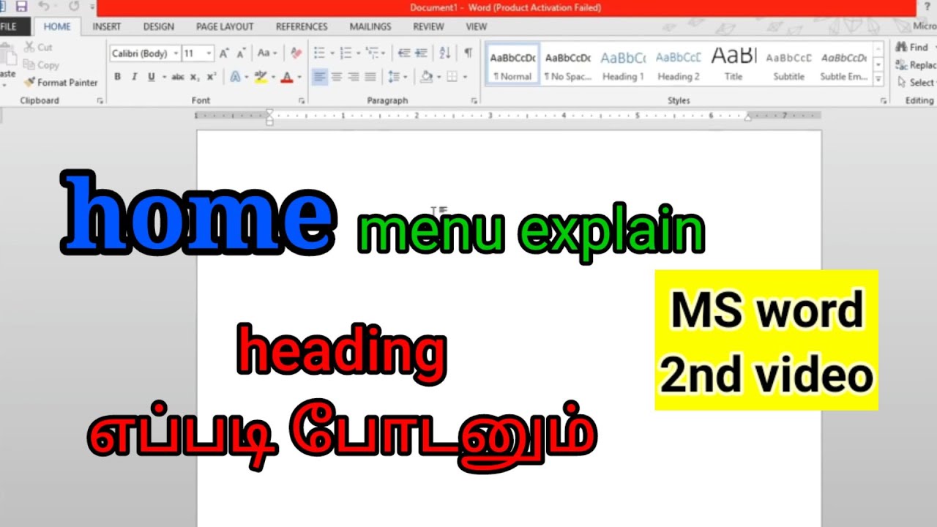Switch to the DESIGN tab
Viewport: 937px width, 527px height.
click(x=159, y=26)
